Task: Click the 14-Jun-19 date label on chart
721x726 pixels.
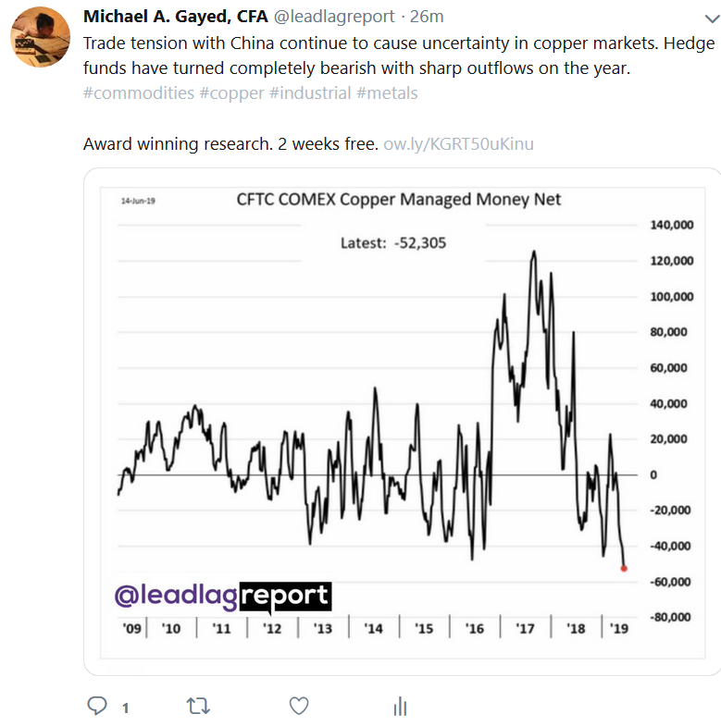Action: 137,200
